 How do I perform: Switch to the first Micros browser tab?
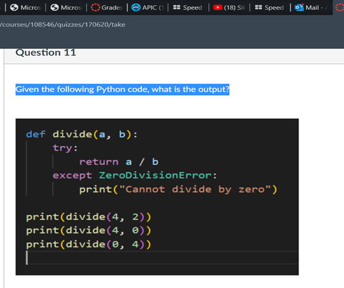click(x=26, y=7)
